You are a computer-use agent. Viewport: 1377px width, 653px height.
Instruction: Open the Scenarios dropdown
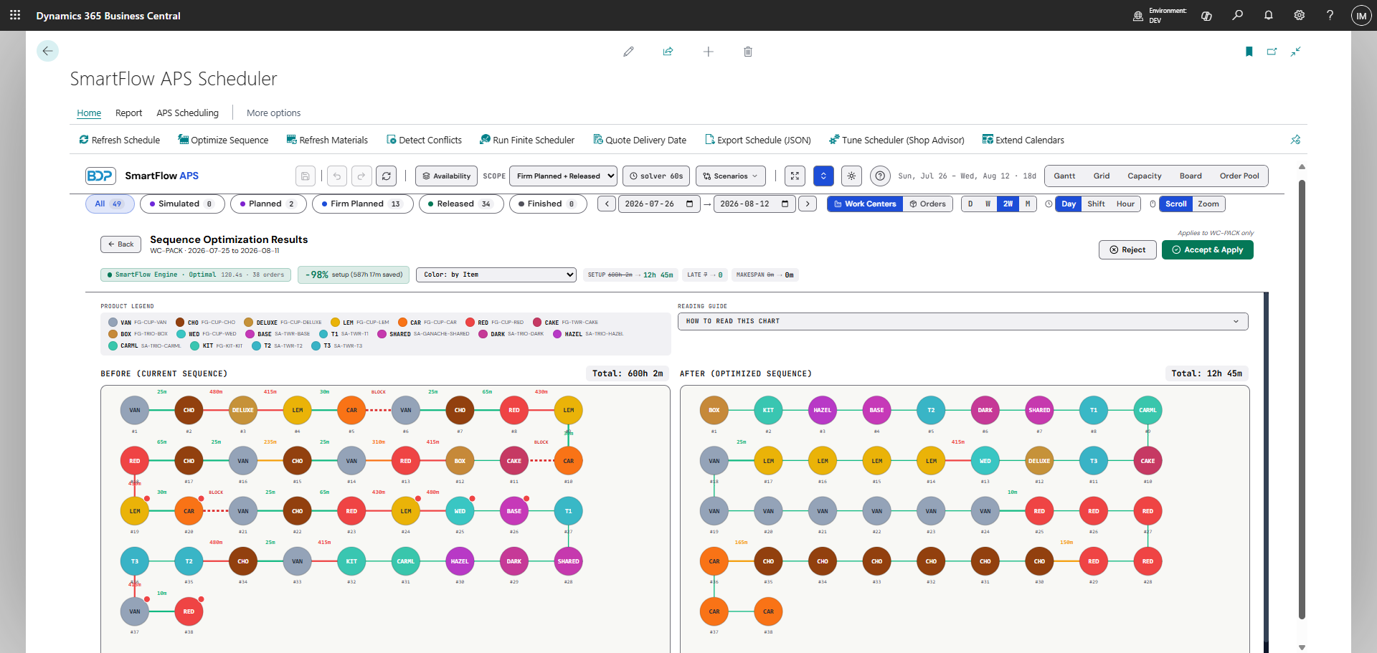point(731,176)
